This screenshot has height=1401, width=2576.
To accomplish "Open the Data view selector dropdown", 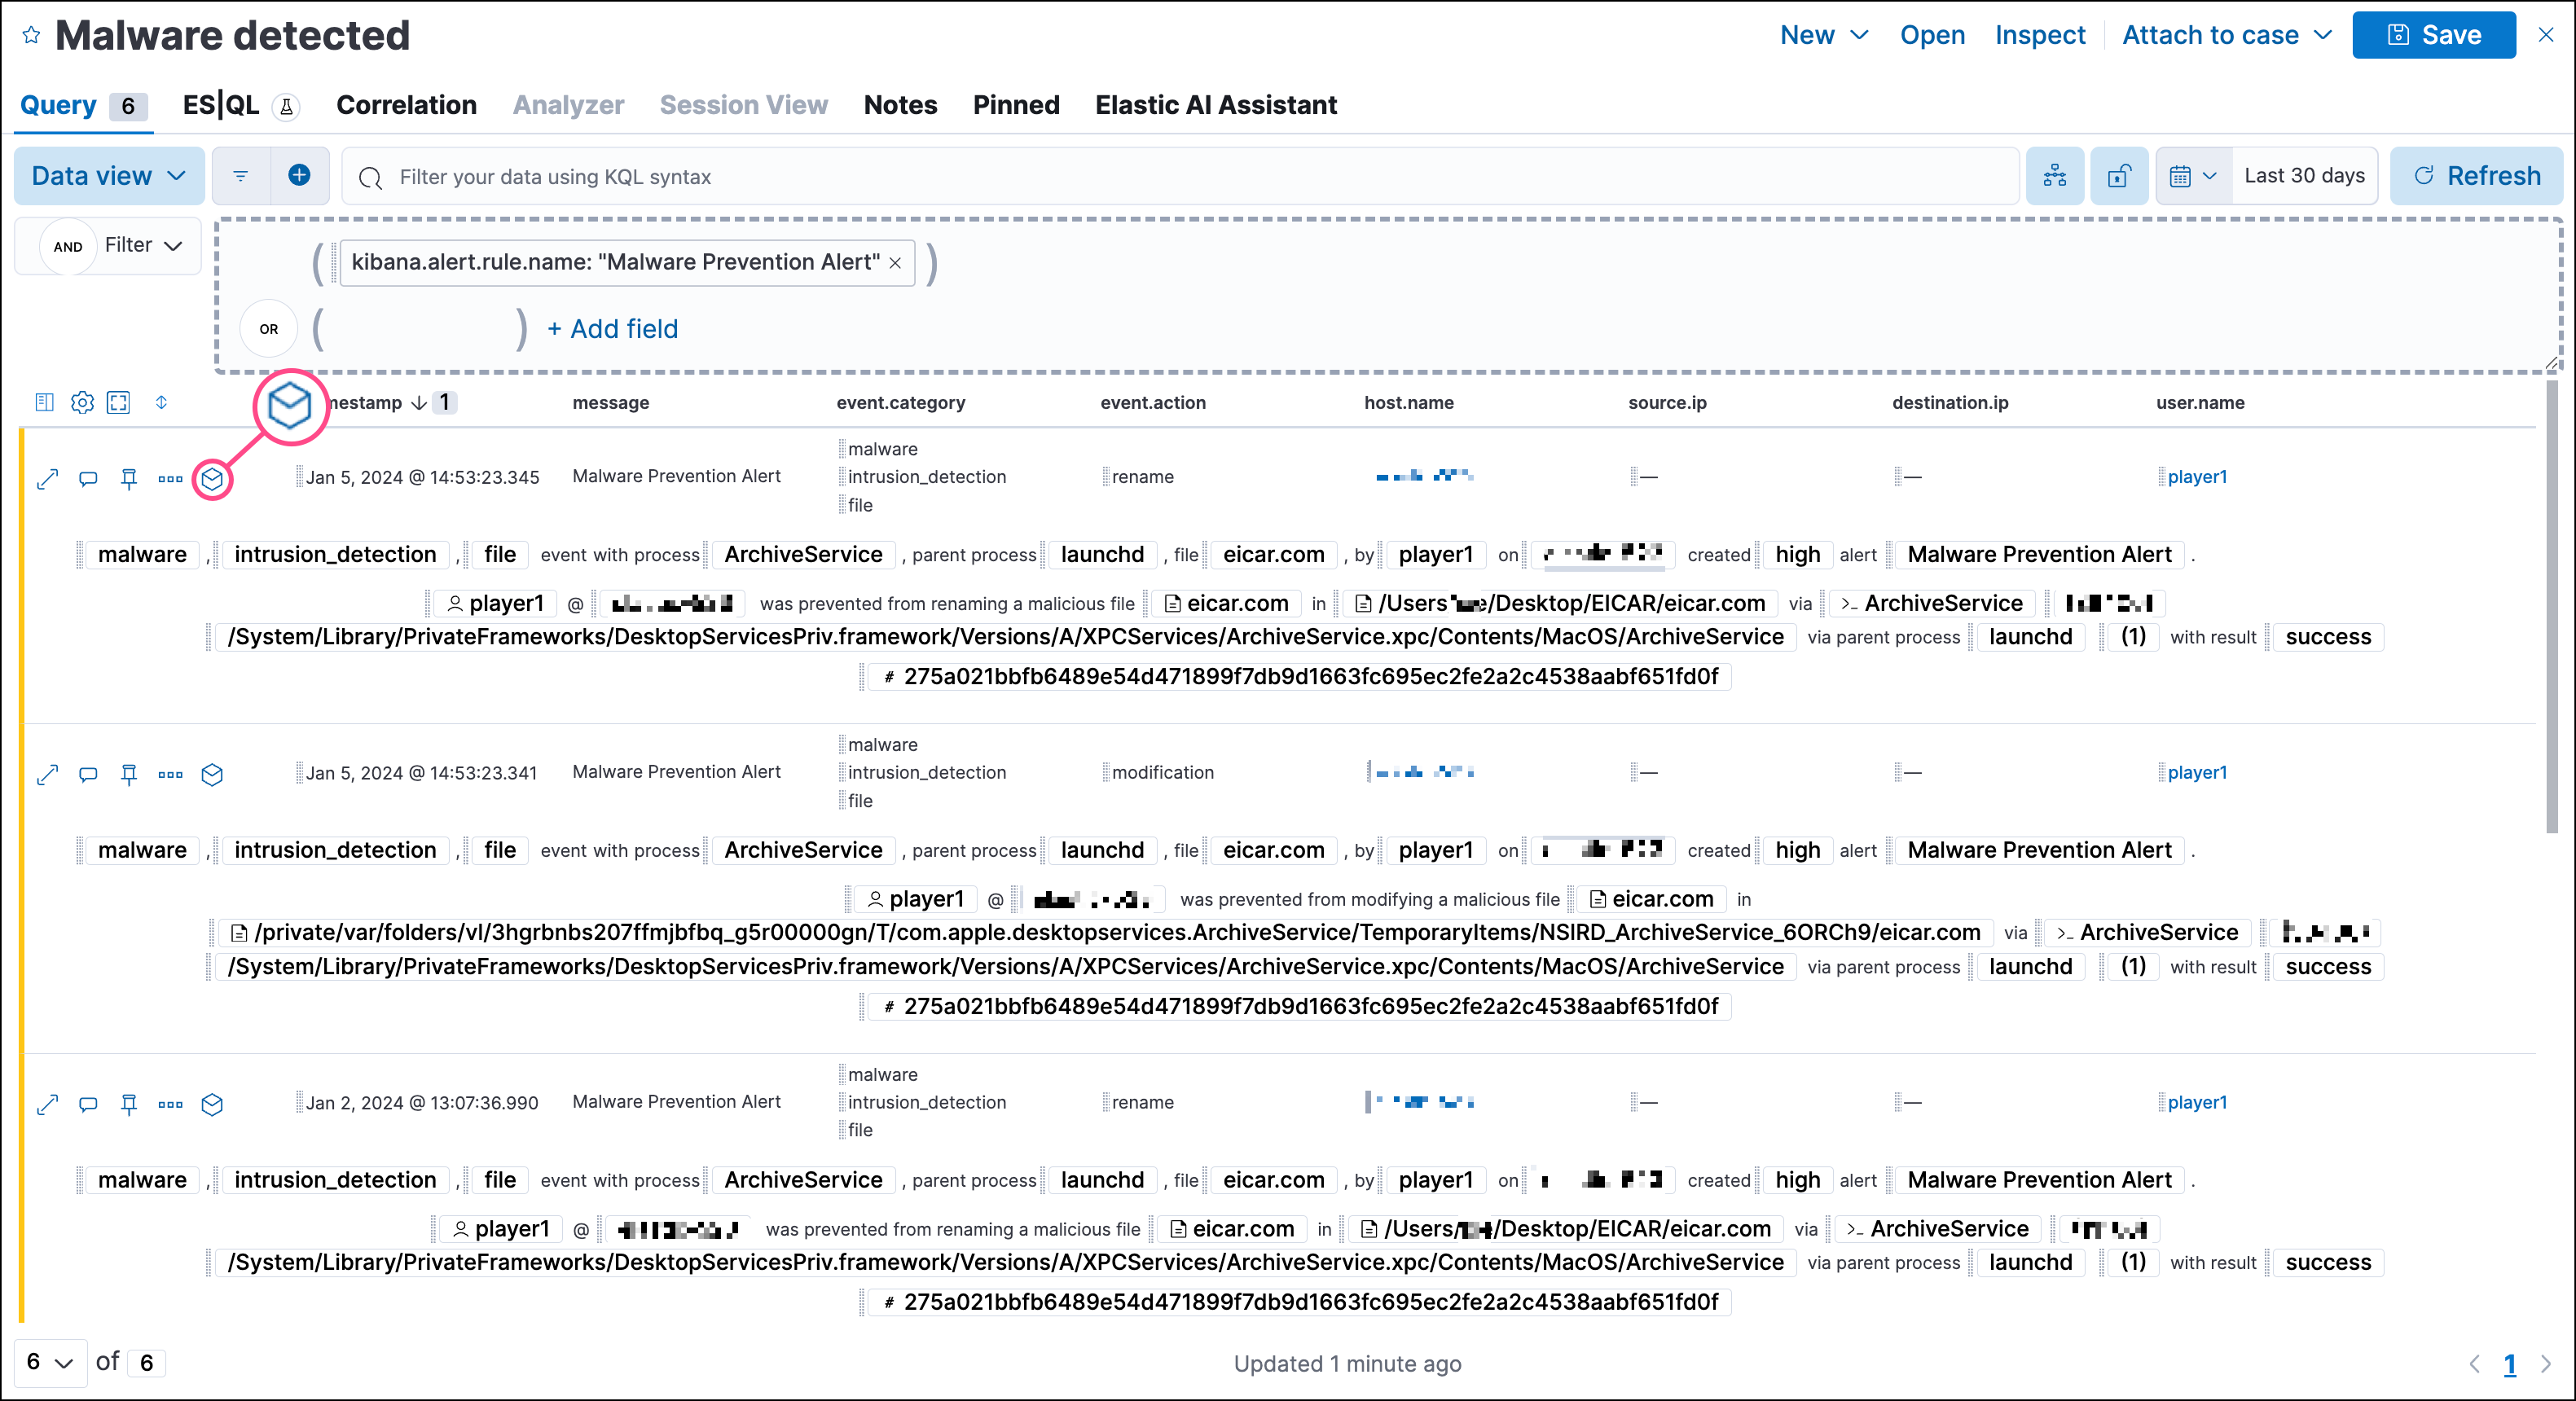I will tap(107, 175).
